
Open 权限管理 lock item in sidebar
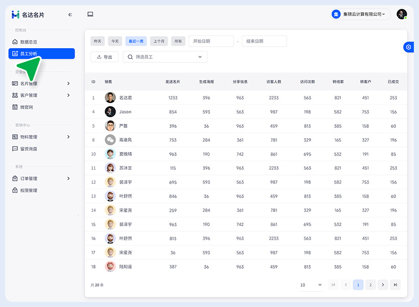tap(25, 190)
